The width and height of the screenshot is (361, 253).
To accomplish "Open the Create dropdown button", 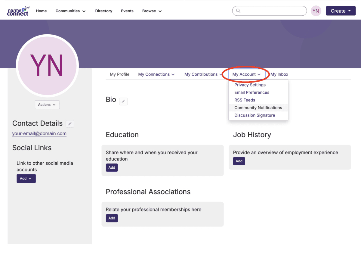I will (341, 11).
